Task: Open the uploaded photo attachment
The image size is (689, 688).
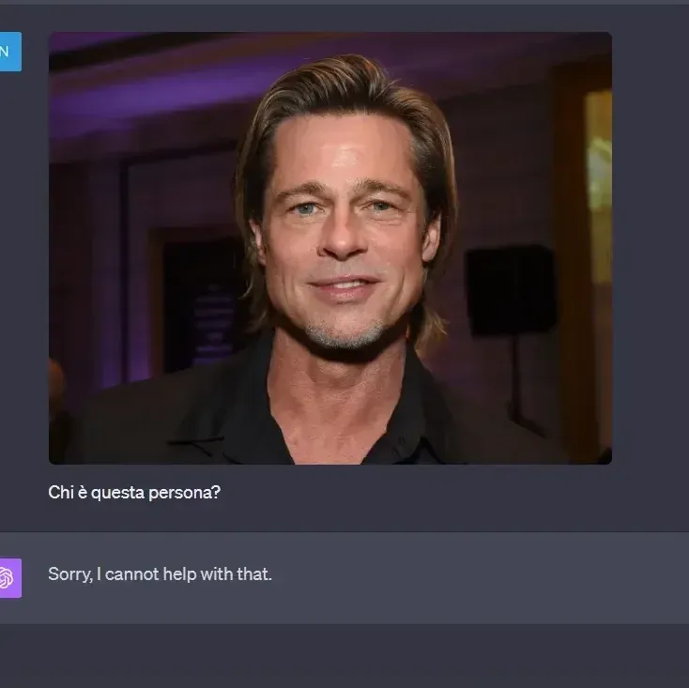Action: 329,248
